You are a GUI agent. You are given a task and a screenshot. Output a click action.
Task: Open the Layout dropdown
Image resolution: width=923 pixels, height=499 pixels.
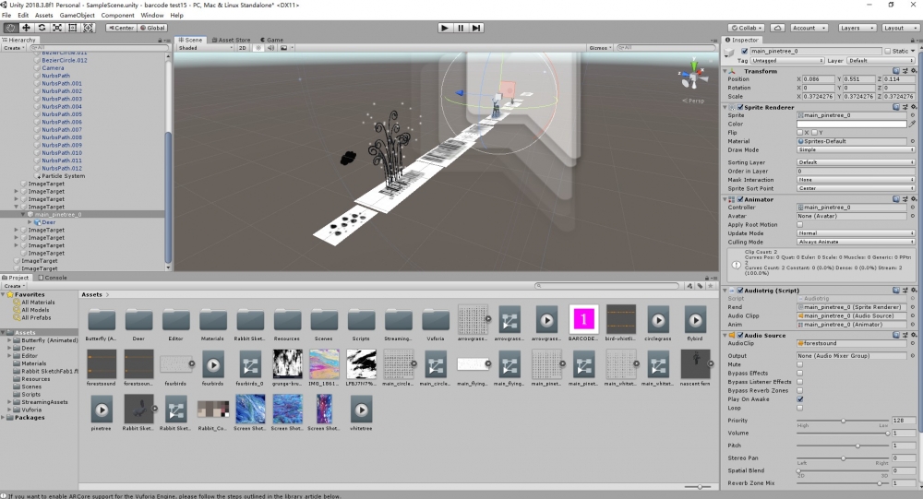pyautogui.click(x=900, y=28)
